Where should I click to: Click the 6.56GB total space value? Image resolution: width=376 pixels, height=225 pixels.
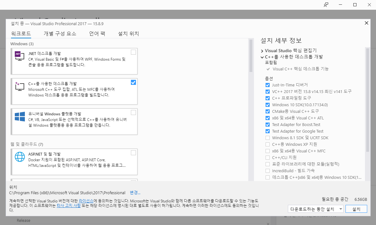(x=361, y=199)
